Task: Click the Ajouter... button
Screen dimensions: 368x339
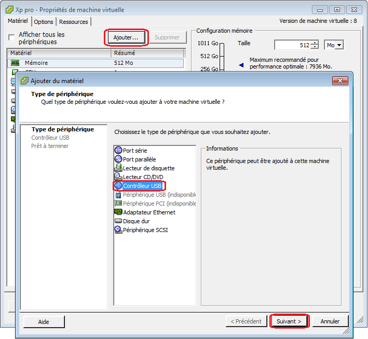Action: (126, 37)
